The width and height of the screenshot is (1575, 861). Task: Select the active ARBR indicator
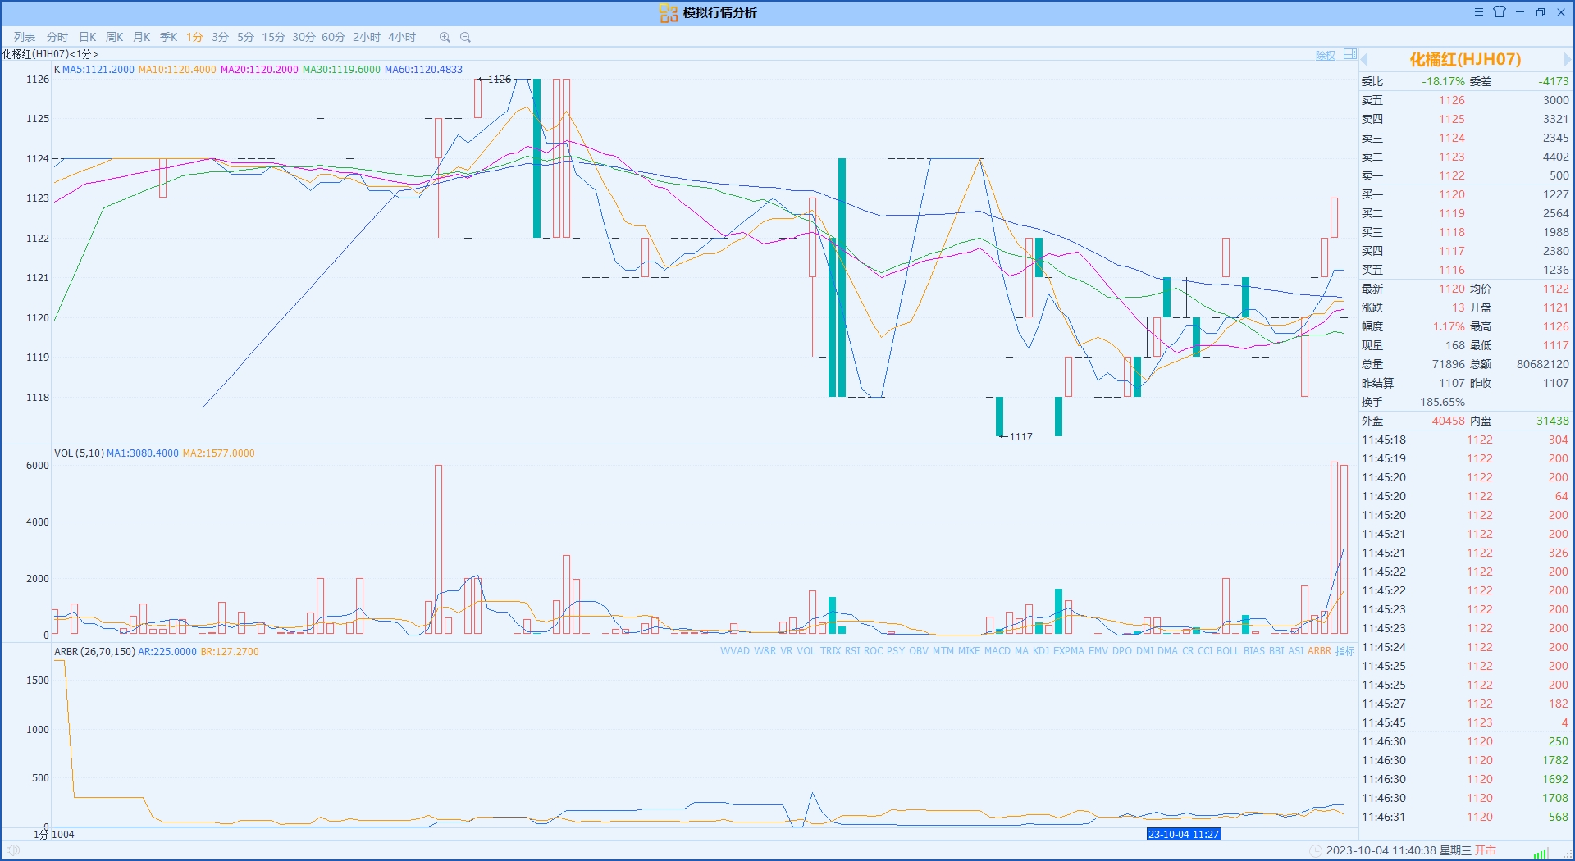tap(1320, 651)
